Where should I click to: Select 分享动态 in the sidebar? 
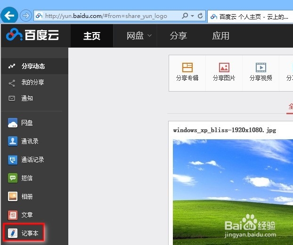point(33,66)
